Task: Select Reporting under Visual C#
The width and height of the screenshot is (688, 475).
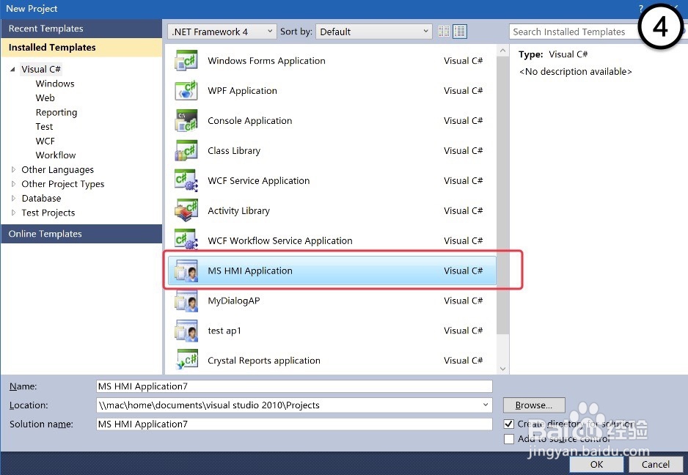Action: (x=56, y=112)
